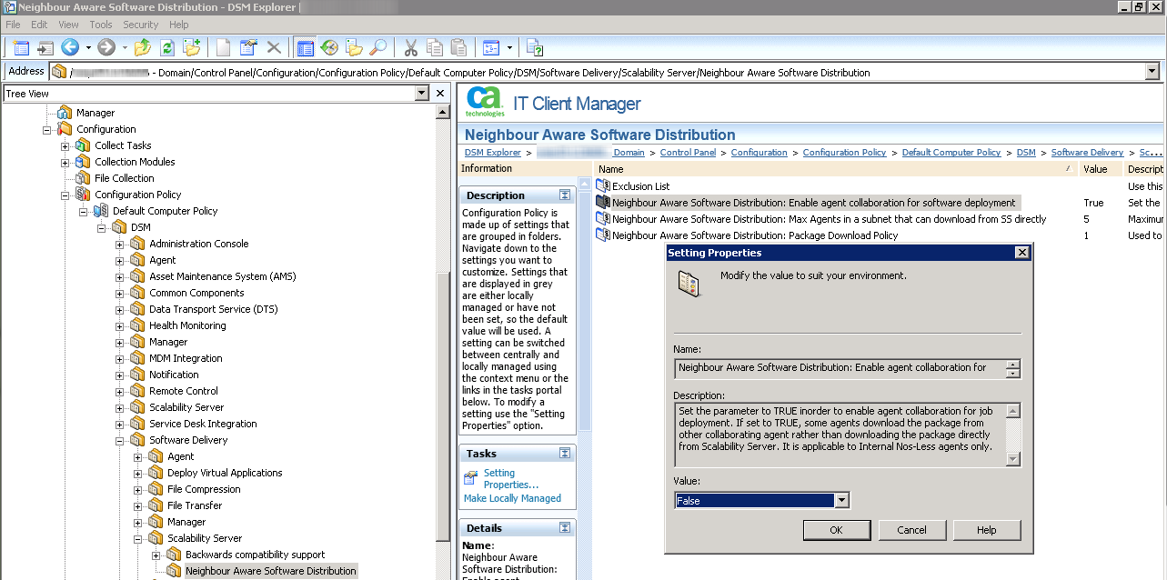Image resolution: width=1167 pixels, height=580 pixels.
Task: Click the Back navigation arrow in toolbar
Action: click(70, 47)
